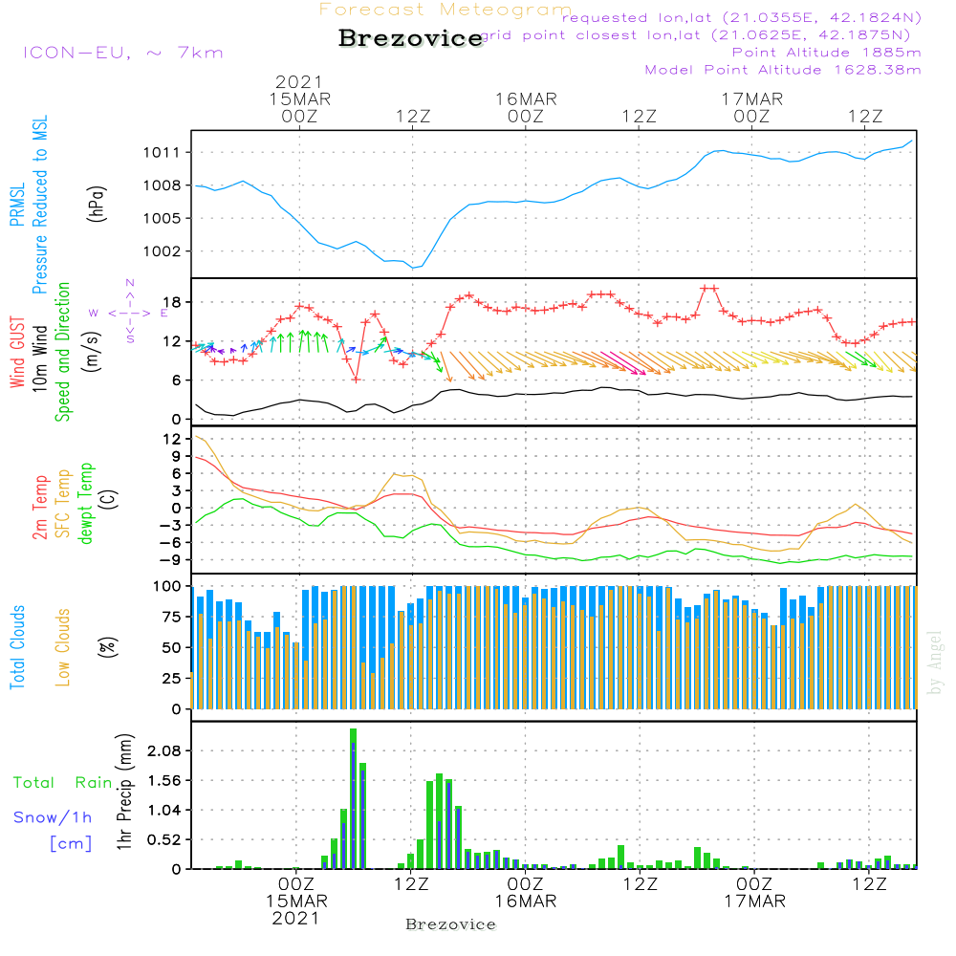Image resolution: width=956 pixels, height=956 pixels.
Task: Click the '18' value on wind axis
Action: 172,302
